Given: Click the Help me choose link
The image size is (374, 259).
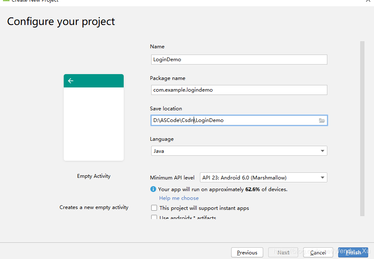Looking at the screenshot, I should [x=179, y=198].
